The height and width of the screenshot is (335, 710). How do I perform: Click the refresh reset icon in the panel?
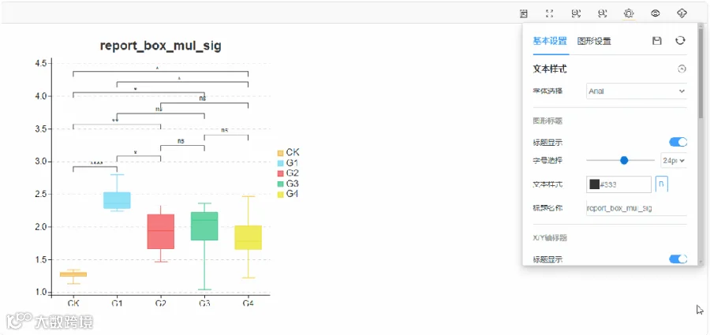(x=680, y=41)
